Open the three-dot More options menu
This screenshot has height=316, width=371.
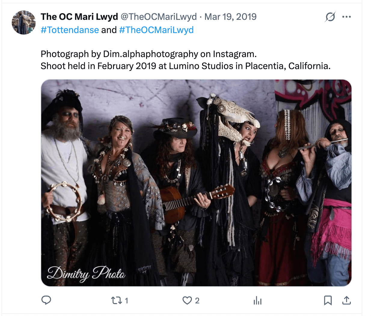coord(347,17)
